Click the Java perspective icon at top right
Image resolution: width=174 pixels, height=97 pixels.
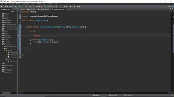click(172, 6)
